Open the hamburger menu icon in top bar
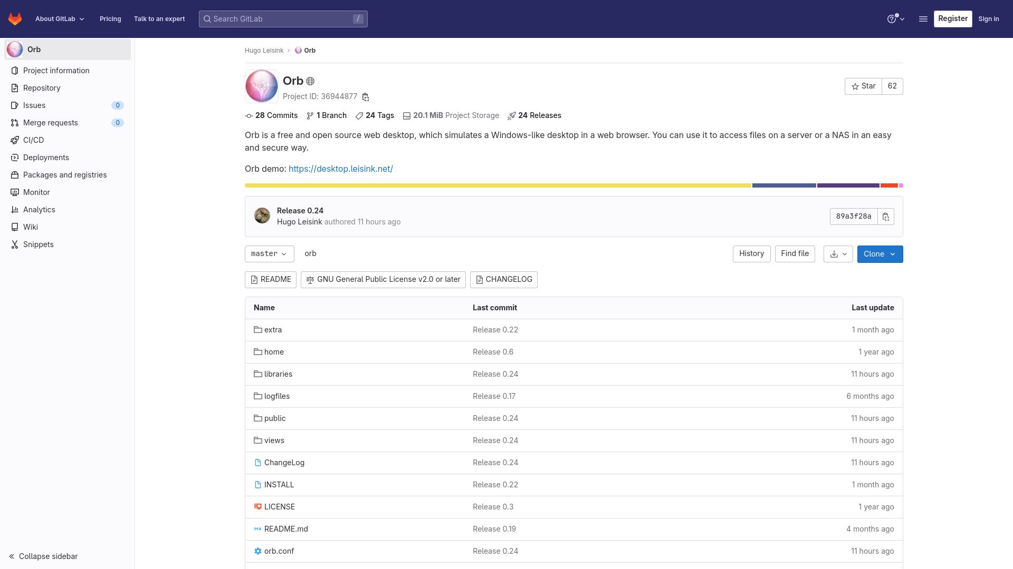The image size is (1013, 569). pyautogui.click(x=923, y=19)
